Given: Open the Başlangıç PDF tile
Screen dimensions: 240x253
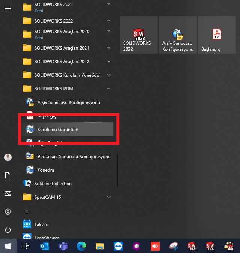Looking at the screenshot, I should pyautogui.click(x=217, y=35).
